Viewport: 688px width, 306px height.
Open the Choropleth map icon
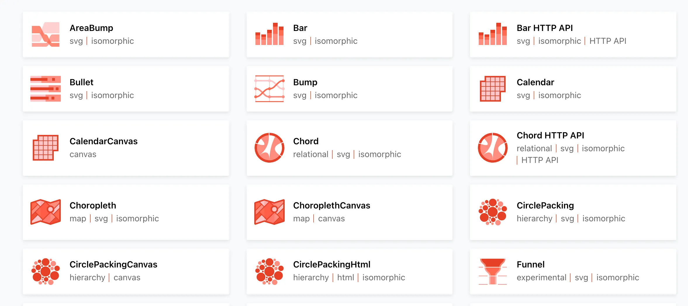pyautogui.click(x=45, y=212)
